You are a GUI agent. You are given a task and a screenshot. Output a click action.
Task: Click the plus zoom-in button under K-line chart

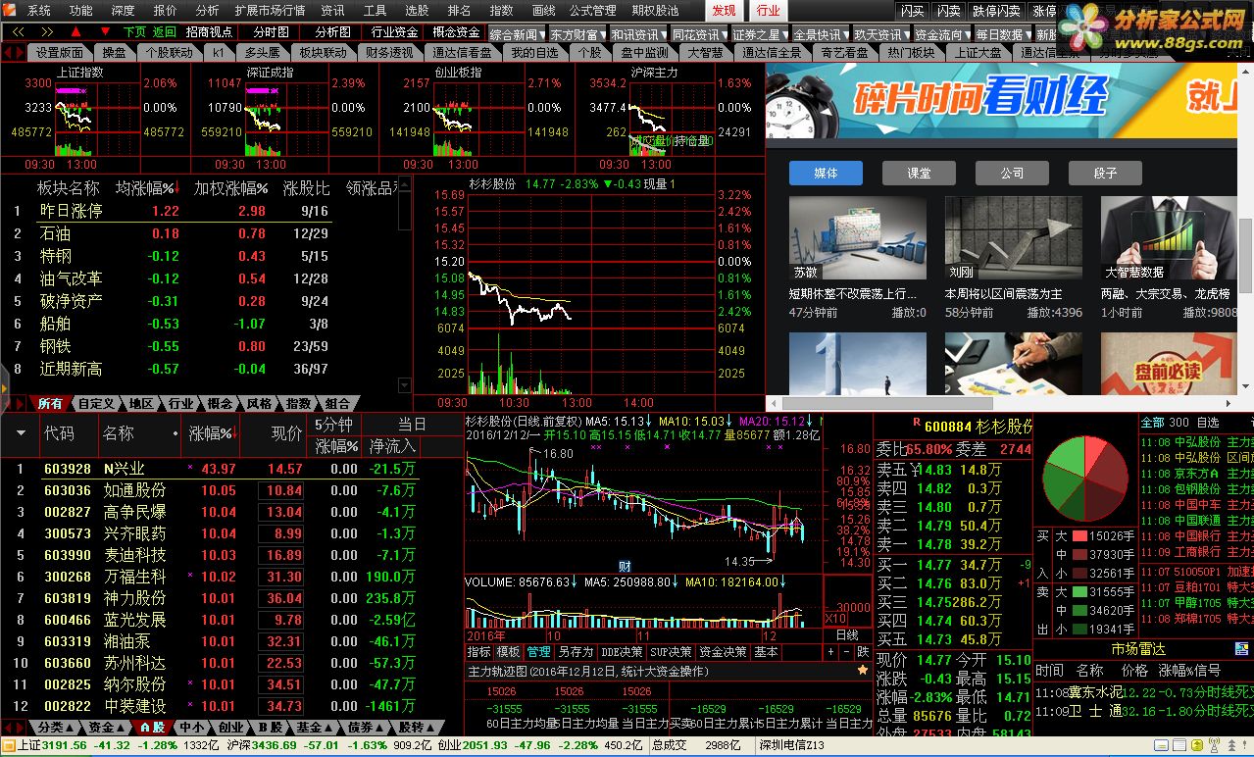[830, 651]
